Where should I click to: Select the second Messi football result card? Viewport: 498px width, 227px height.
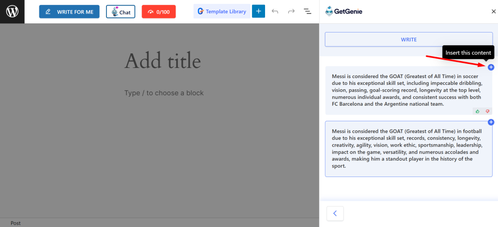(409, 148)
